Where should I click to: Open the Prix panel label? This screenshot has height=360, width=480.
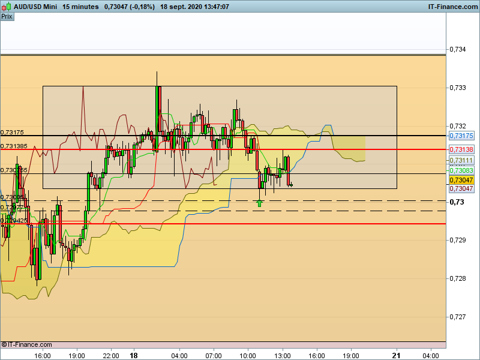pos(7,17)
